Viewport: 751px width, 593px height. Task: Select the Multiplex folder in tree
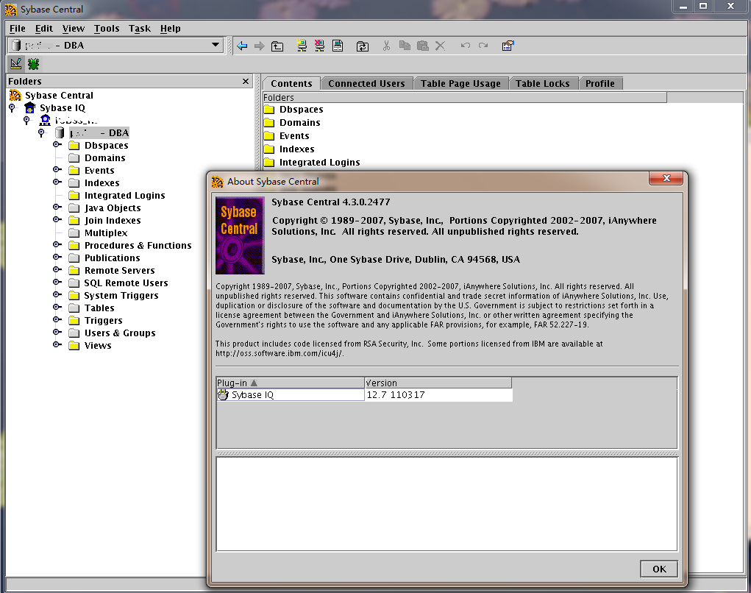106,232
